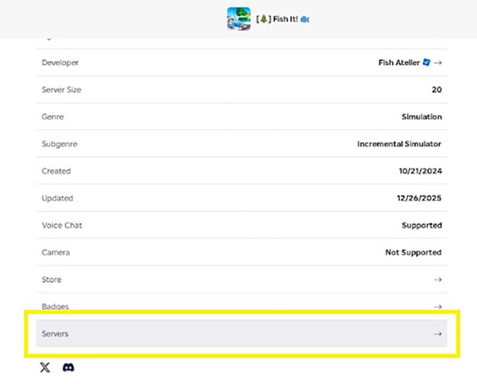
Task: Click the Simulation genre value
Action: (421, 117)
